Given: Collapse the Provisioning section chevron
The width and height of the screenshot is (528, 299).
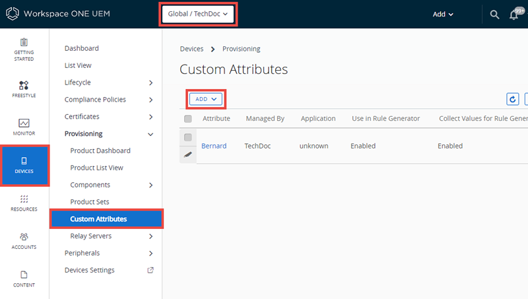Looking at the screenshot, I should [150, 135].
